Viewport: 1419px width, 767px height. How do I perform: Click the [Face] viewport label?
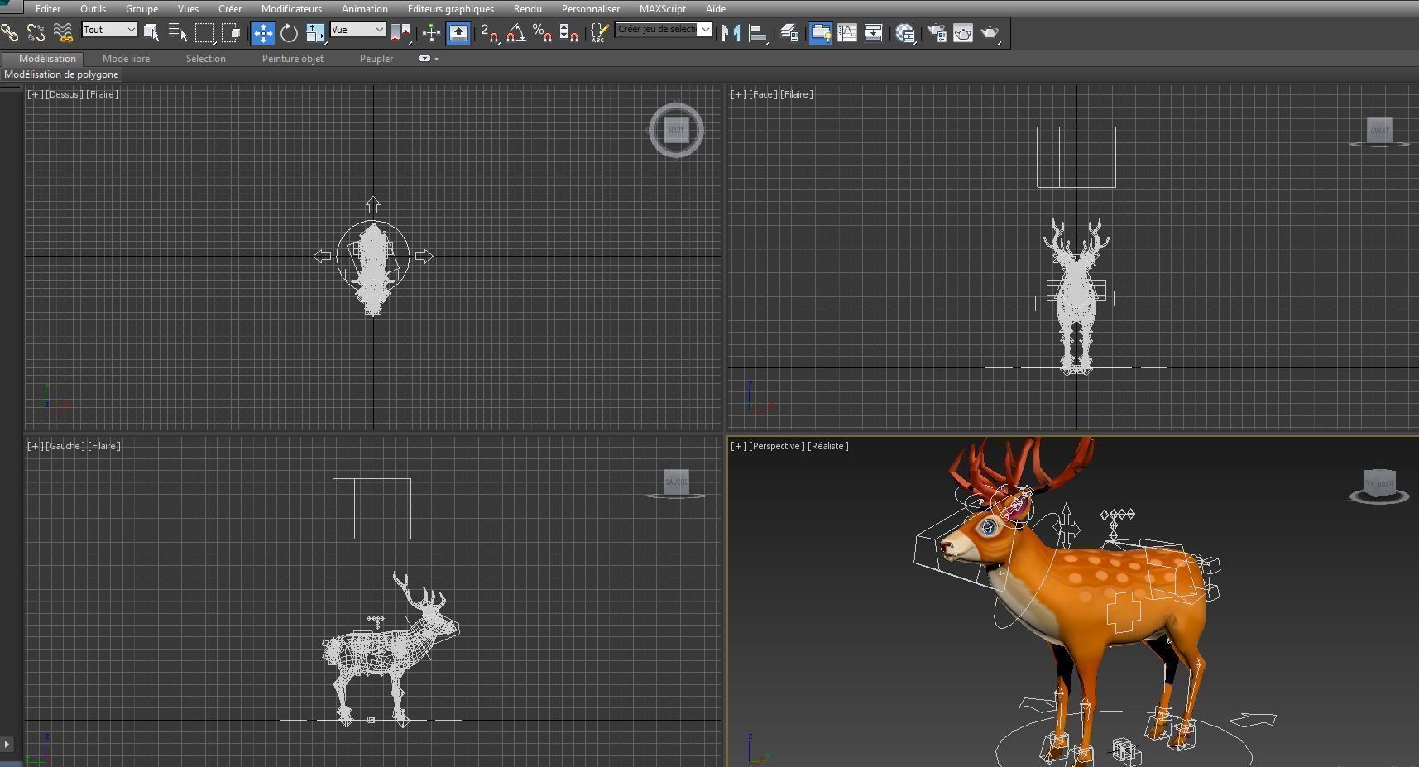click(x=764, y=94)
